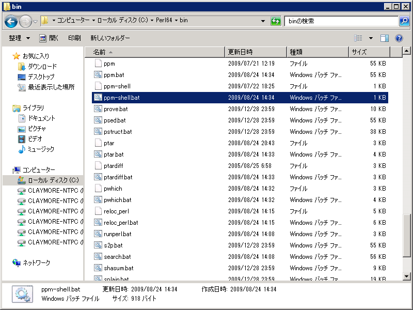Focus the 'binの検索' search field
The height and width of the screenshot is (310, 413).
(x=341, y=21)
